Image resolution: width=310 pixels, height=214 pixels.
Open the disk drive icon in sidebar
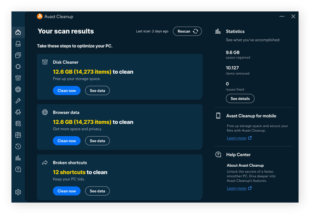click(x=18, y=43)
